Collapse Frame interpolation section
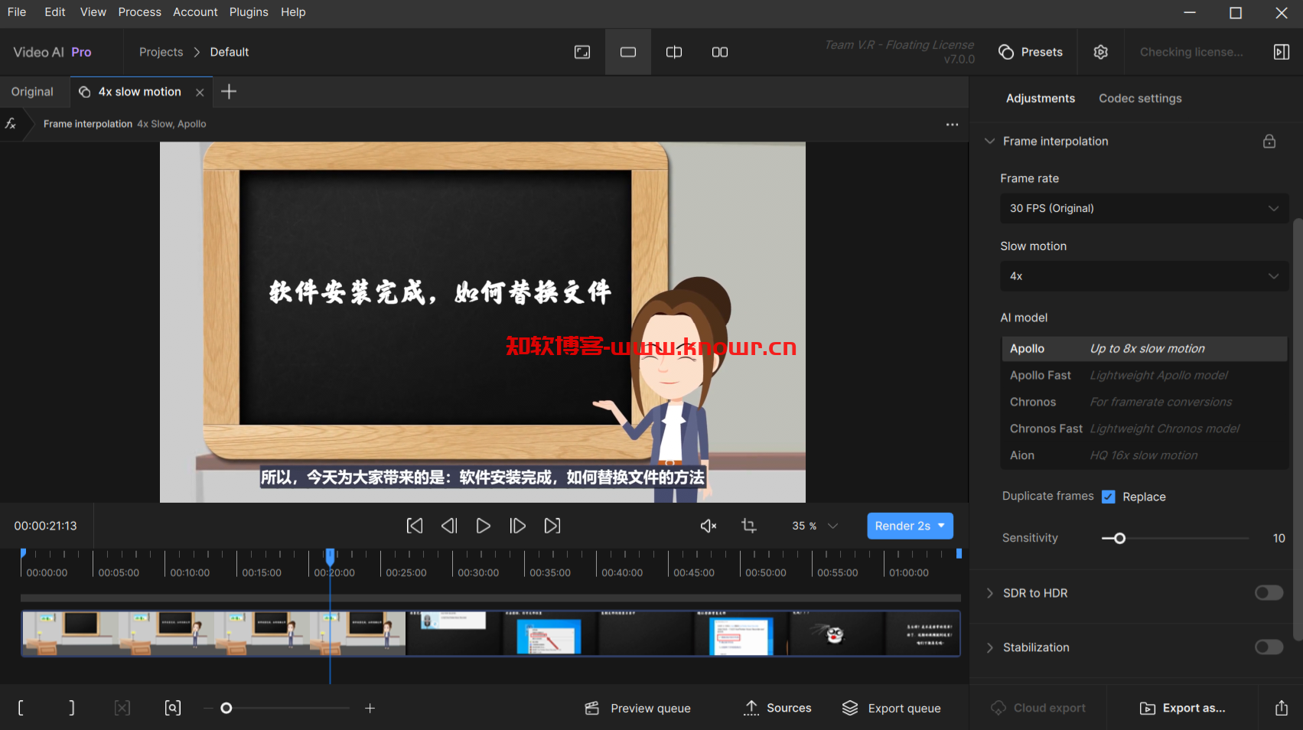This screenshot has height=730, width=1303. pos(989,141)
